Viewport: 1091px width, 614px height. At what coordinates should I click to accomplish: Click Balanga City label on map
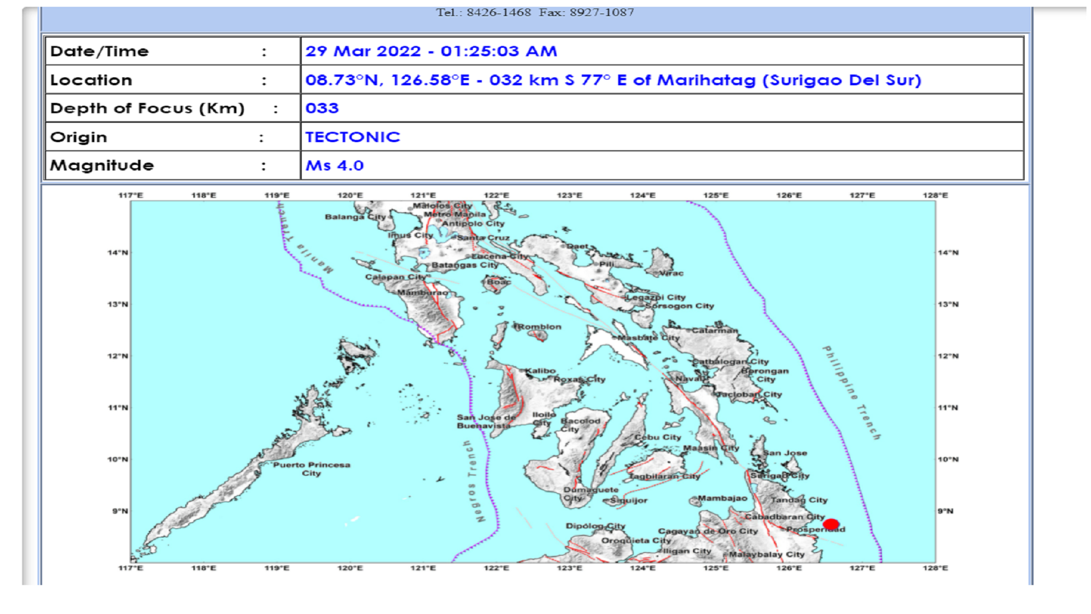tap(355, 217)
